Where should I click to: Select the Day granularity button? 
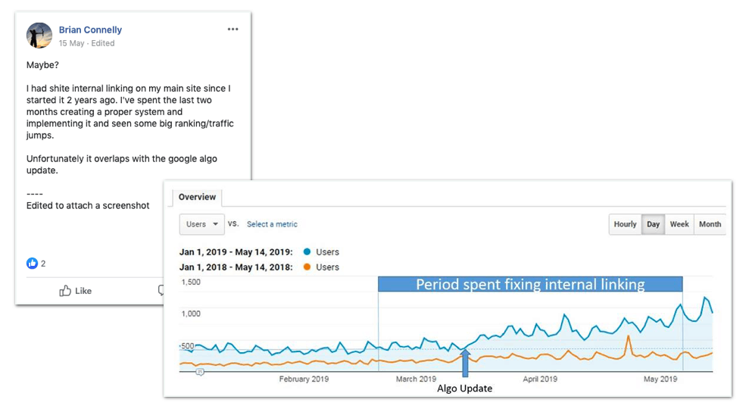click(x=653, y=224)
